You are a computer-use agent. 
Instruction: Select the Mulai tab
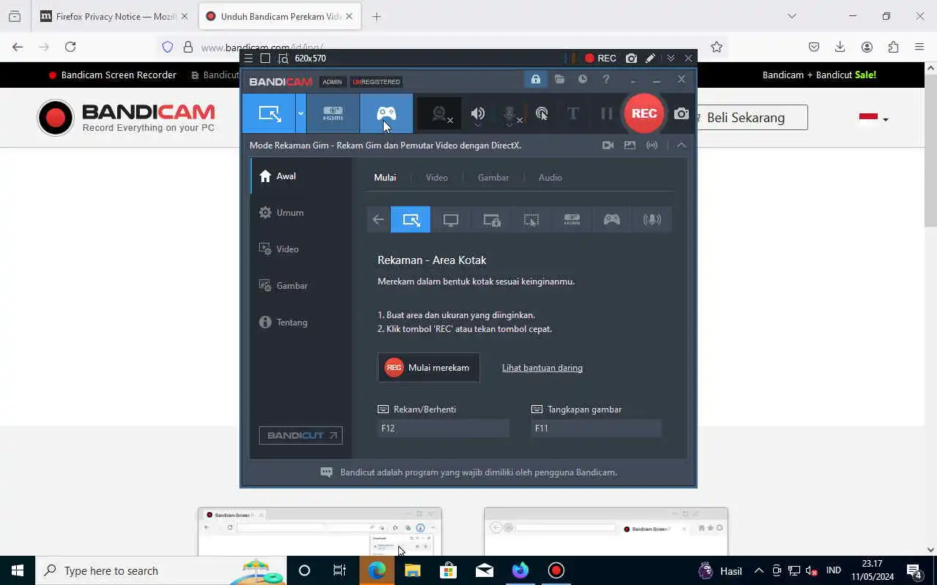coord(385,178)
